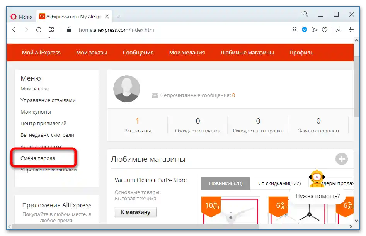The image size is (366, 236).
Task: Click the help assistant robot icon
Action: 317,178
